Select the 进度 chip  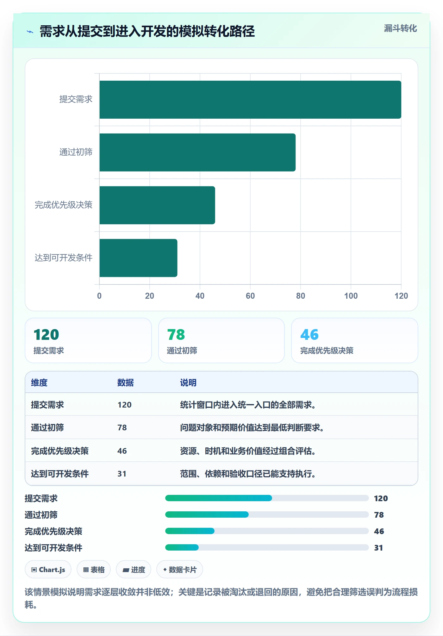(x=134, y=570)
